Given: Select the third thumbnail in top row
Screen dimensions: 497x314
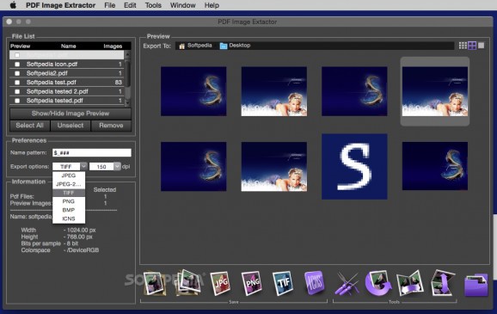Looking at the screenshot, I should [354, 91].
